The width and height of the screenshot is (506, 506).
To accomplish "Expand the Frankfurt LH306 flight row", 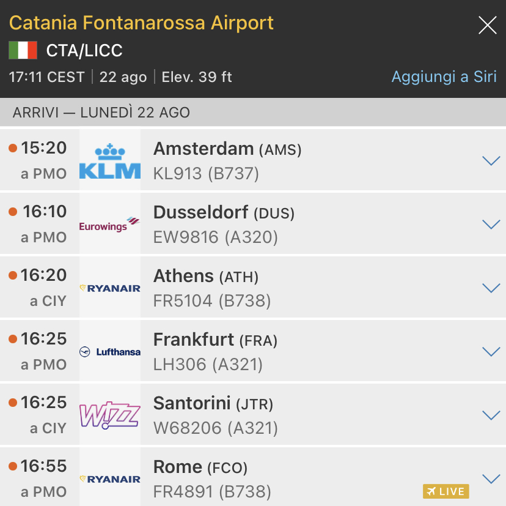I will 491,352.
